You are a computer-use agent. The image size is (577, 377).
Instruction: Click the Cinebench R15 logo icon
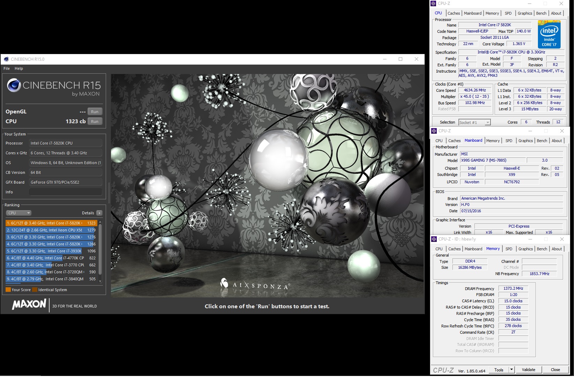pos(14,86)
